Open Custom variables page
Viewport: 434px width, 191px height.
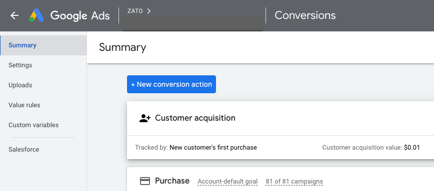pos(43,125)
